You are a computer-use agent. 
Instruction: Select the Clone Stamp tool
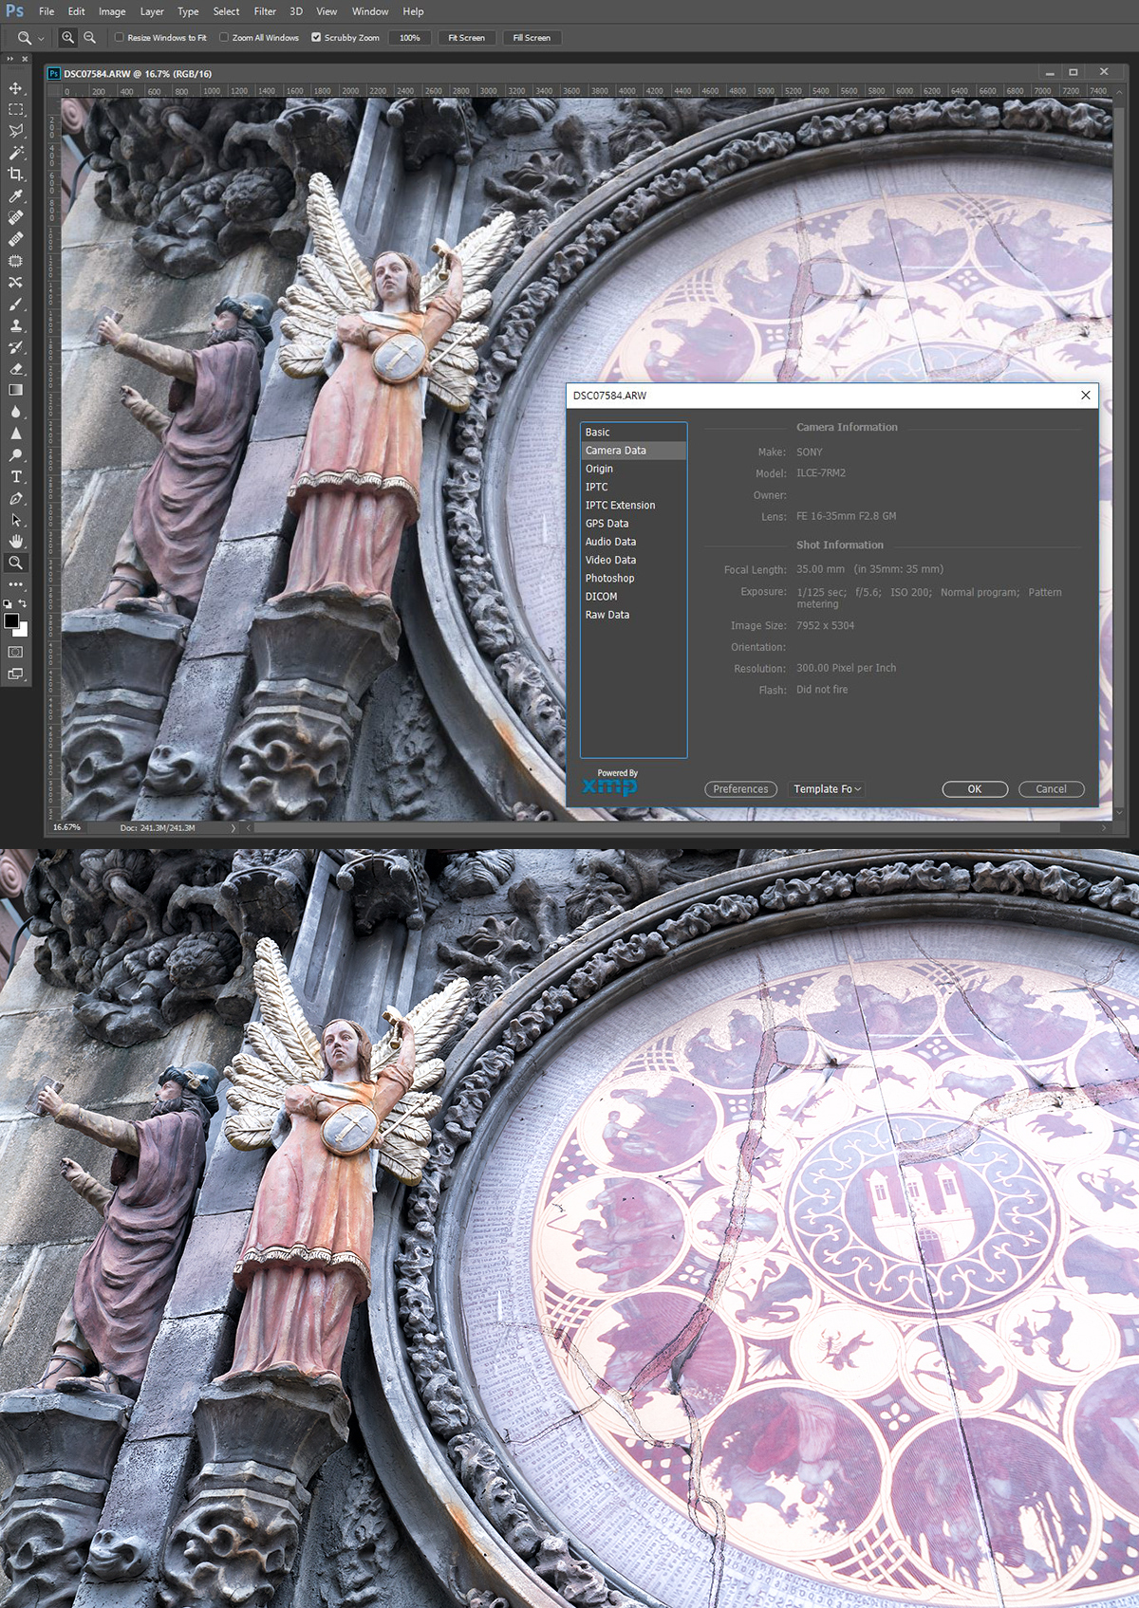15,325
